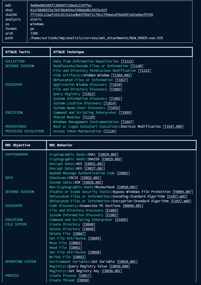Viewport: 201px width, 285px height.
Task: Click the C0061 HMAC behavior ID
Action: pos(123,173)
